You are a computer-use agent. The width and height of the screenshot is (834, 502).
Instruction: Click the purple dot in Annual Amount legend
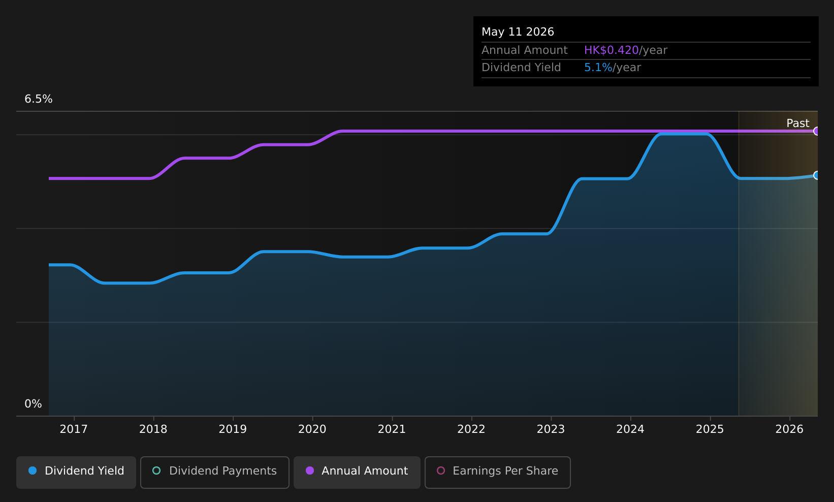click(x=310, y=470)
